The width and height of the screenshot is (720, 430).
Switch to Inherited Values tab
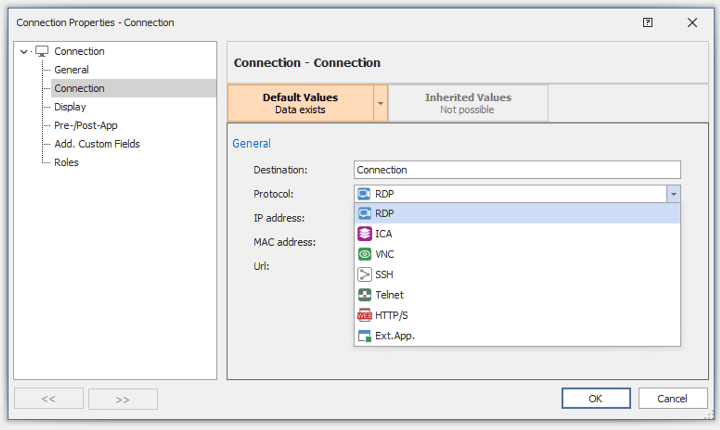coord(468,103)
